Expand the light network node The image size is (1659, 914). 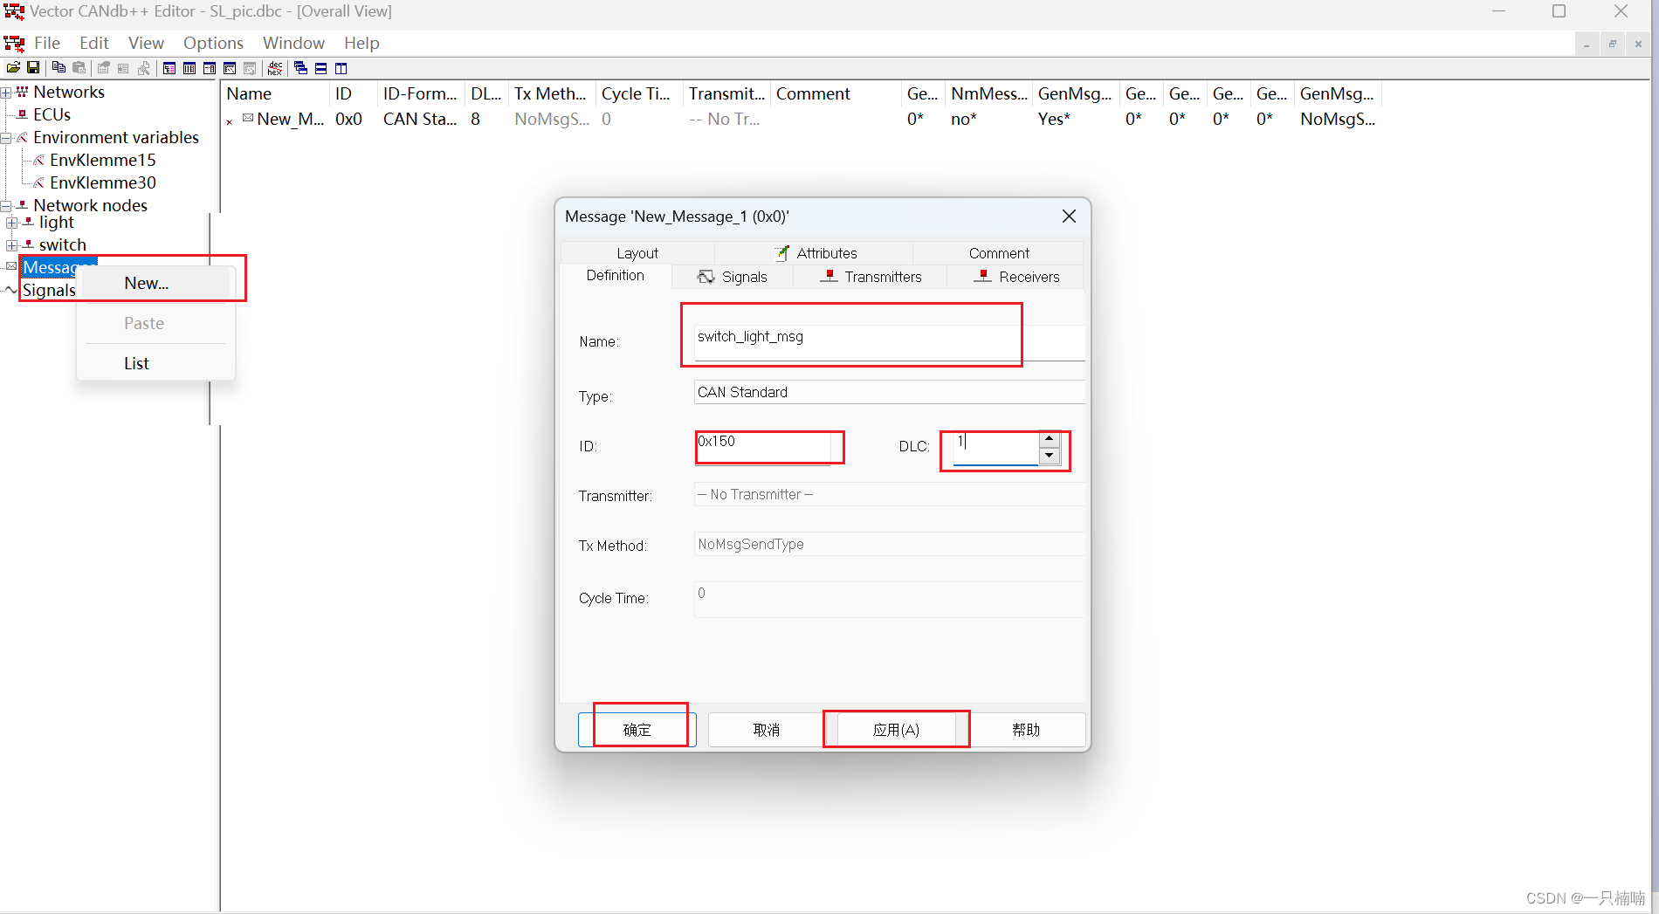point(12,223)
